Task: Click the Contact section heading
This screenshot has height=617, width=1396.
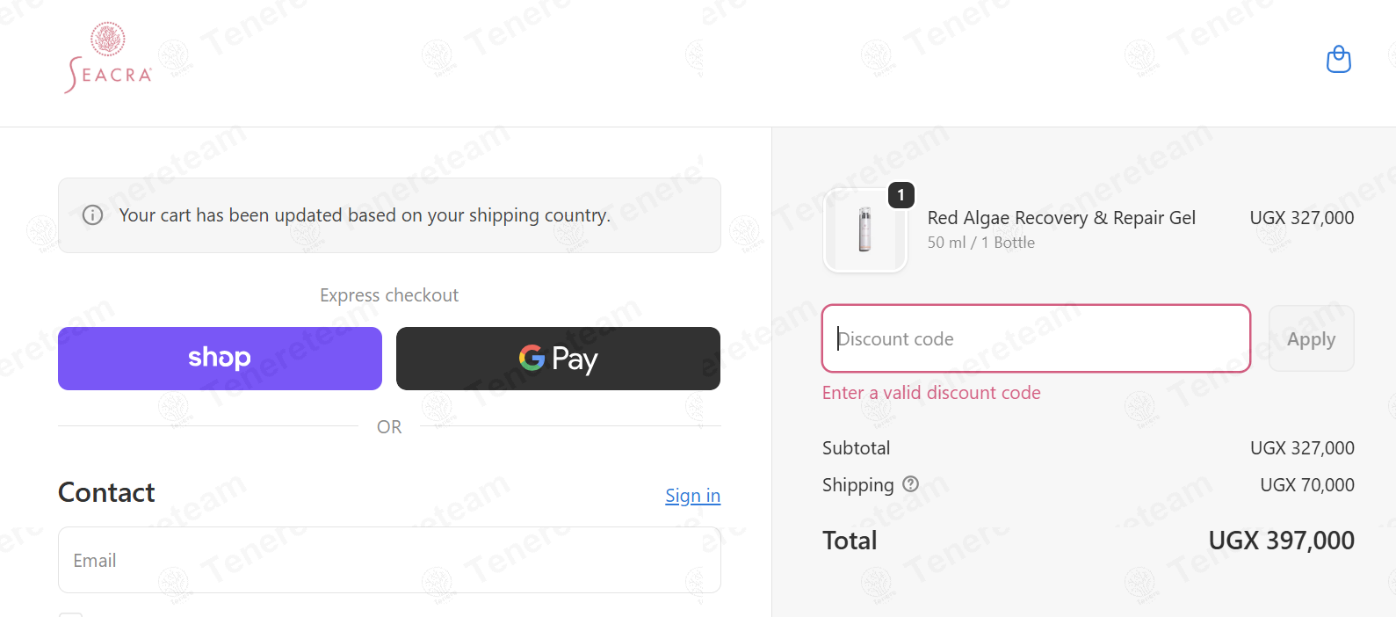Action: 106,492
